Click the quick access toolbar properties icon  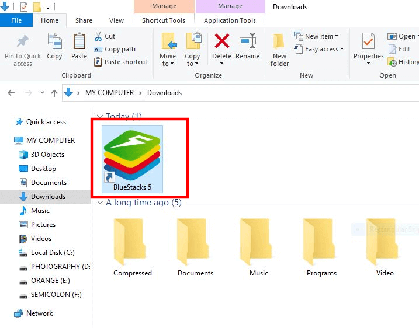coord(24,6)
